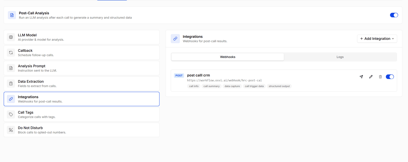The width and height of the screenshot is (408, 162).
Task: Click the 'structured output' tag
Action: (279, 86)
